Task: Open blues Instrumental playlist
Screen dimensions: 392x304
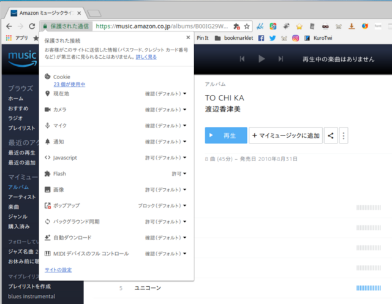Action: pos(31,297)
